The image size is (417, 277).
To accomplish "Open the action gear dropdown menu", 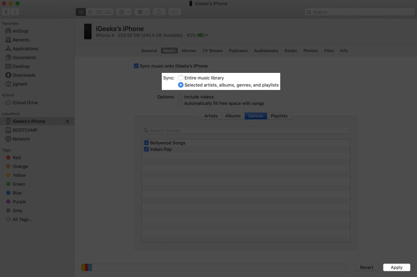I will tap(142, 12).
